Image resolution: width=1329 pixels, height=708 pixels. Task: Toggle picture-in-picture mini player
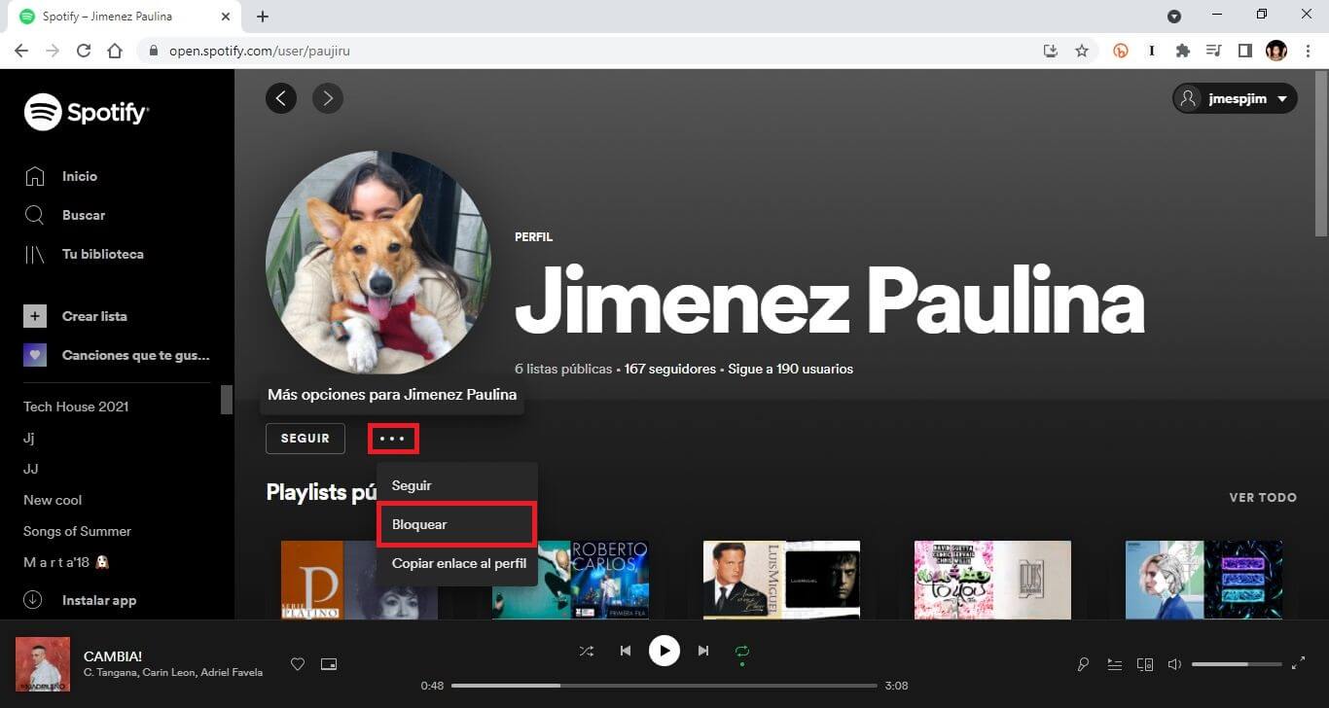(329, 664)
